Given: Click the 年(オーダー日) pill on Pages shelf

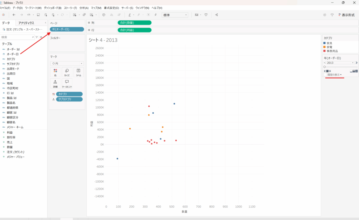Looking at the screenshot, I should (x=67, y=29).
